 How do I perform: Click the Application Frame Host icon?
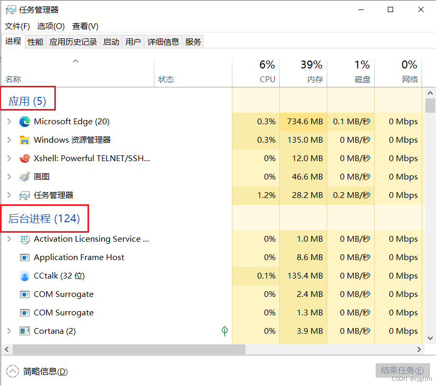(x=25, y=257)
